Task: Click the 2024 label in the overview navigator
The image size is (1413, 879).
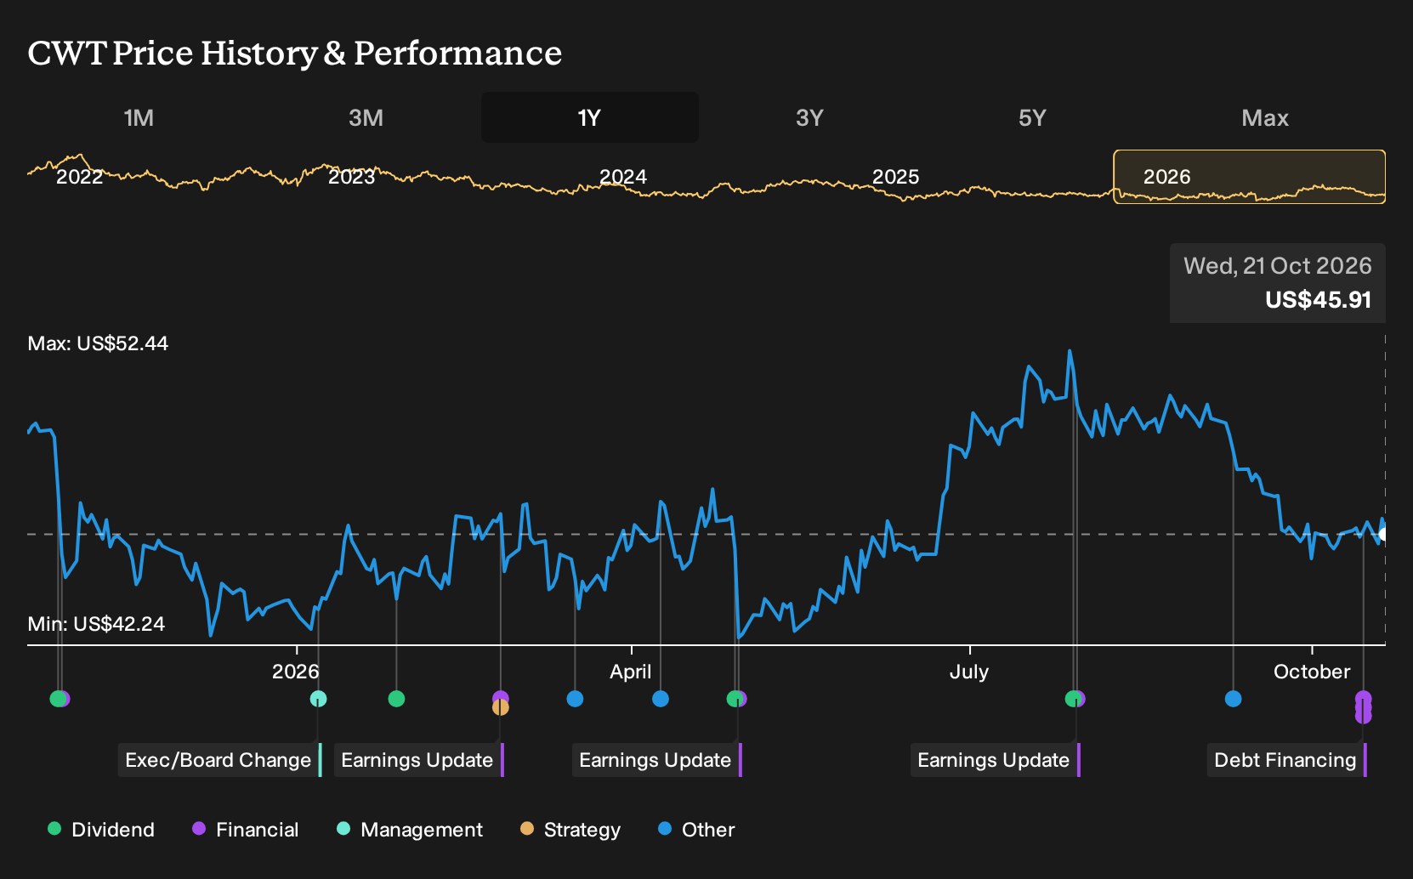Action: 623,177
